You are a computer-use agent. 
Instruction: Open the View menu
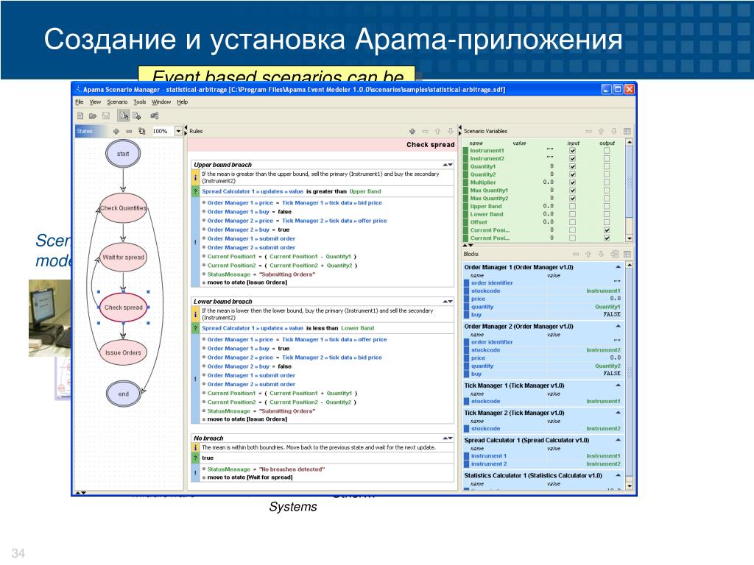pos(95,102)
